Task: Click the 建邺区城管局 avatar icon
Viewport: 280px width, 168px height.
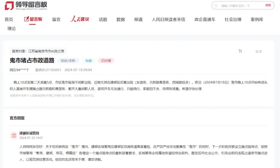Action: [13, 135]
